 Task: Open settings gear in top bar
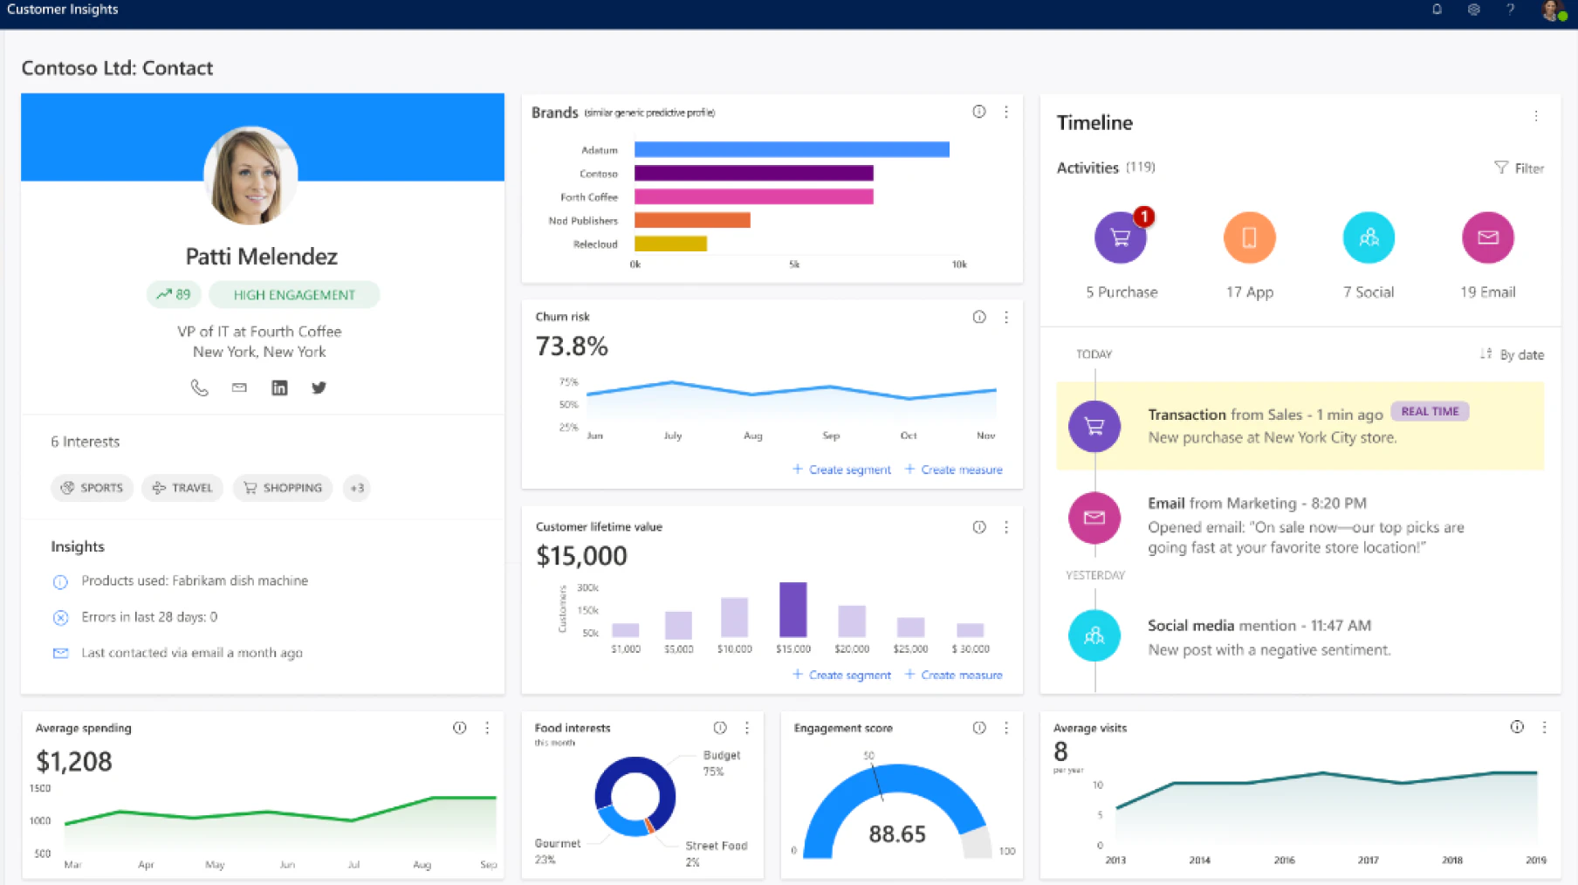click(1473, 10)
